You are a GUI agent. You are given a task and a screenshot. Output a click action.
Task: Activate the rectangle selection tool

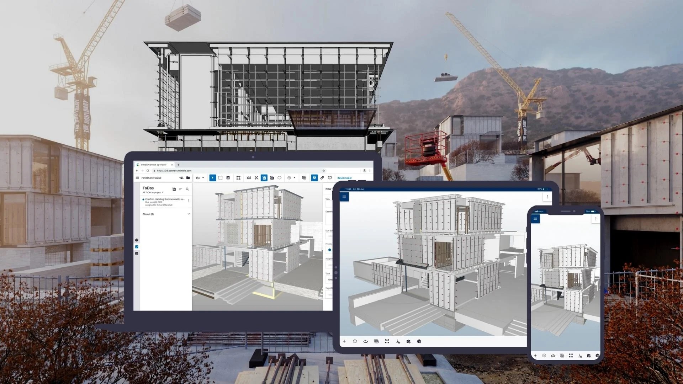click(x=221, y=178)
